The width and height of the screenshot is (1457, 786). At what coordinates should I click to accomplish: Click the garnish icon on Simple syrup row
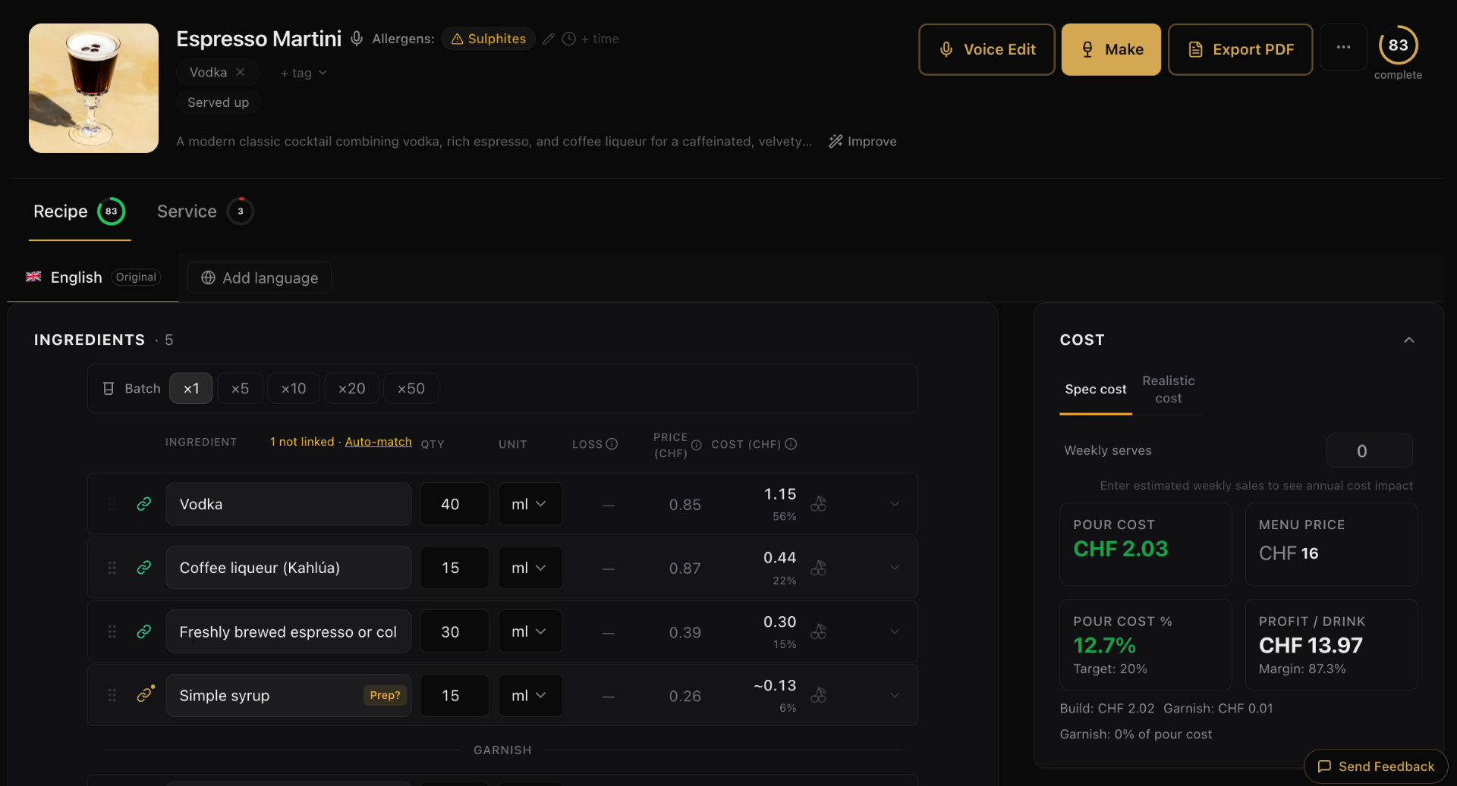click(x=818, y=694)
